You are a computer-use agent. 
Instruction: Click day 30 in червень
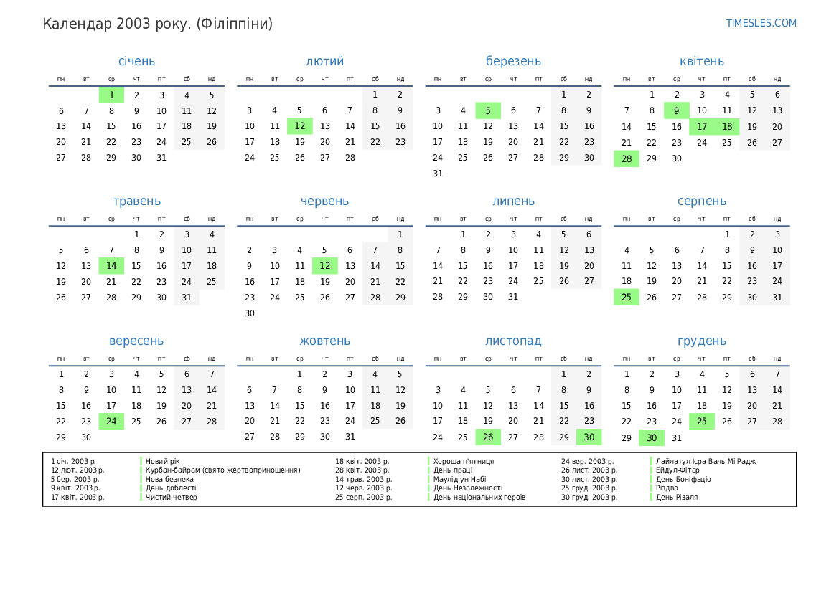[250, 313]
